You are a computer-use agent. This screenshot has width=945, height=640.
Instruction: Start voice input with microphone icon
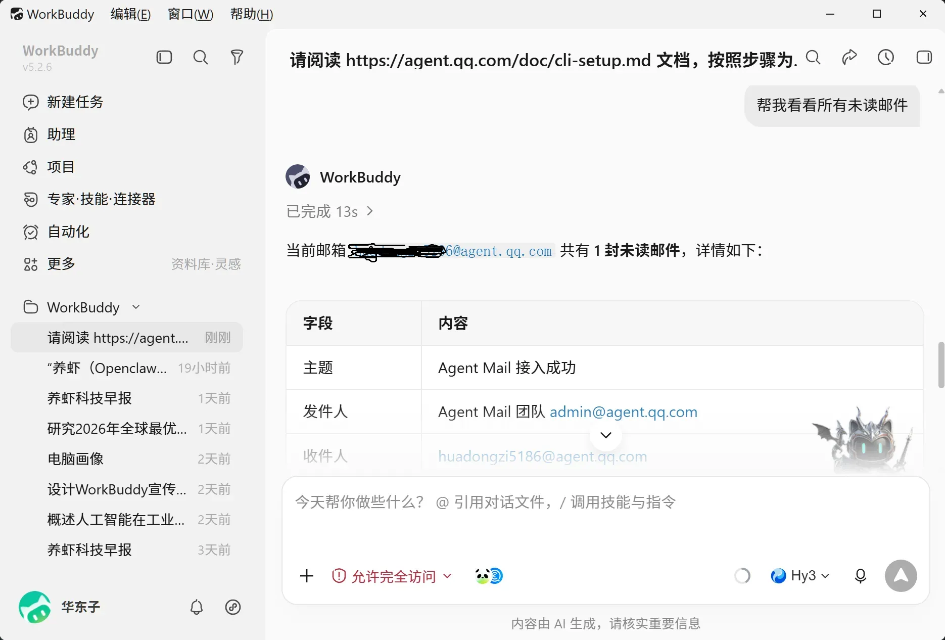(861, 576)
